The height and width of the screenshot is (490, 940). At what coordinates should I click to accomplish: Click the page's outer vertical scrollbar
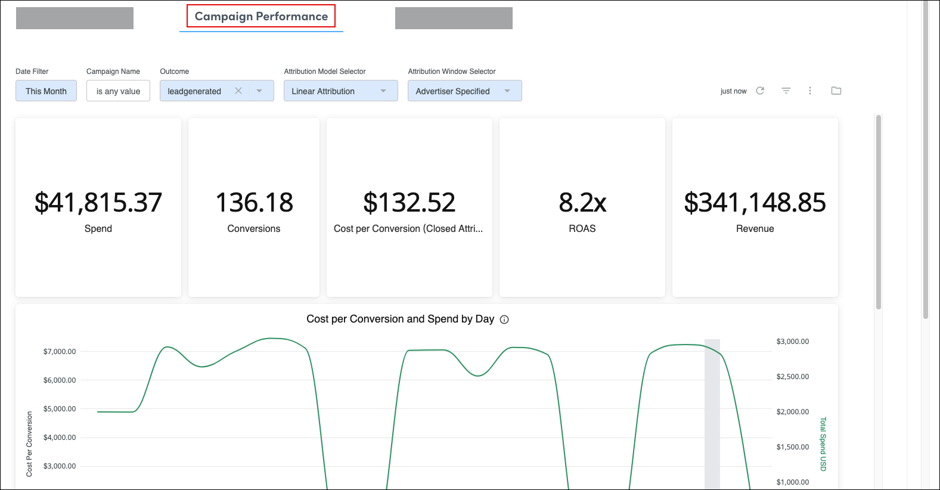coord(925,160)
